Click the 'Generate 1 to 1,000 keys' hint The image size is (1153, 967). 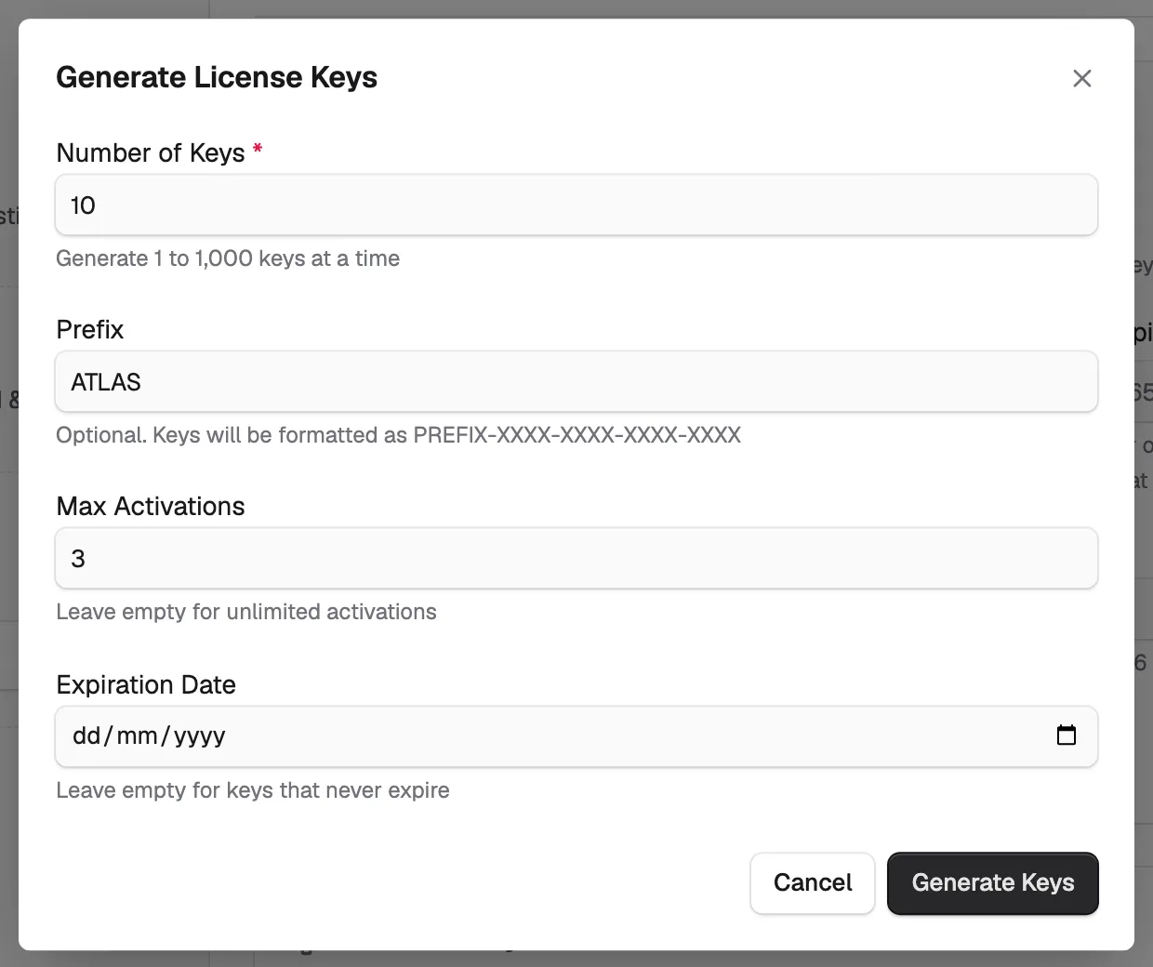pos(228,258)
